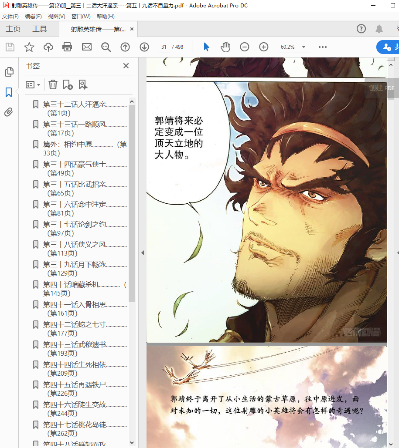
Task: Add the file to starred favorites
Action: pyautogui.click(x=29, y=47)
